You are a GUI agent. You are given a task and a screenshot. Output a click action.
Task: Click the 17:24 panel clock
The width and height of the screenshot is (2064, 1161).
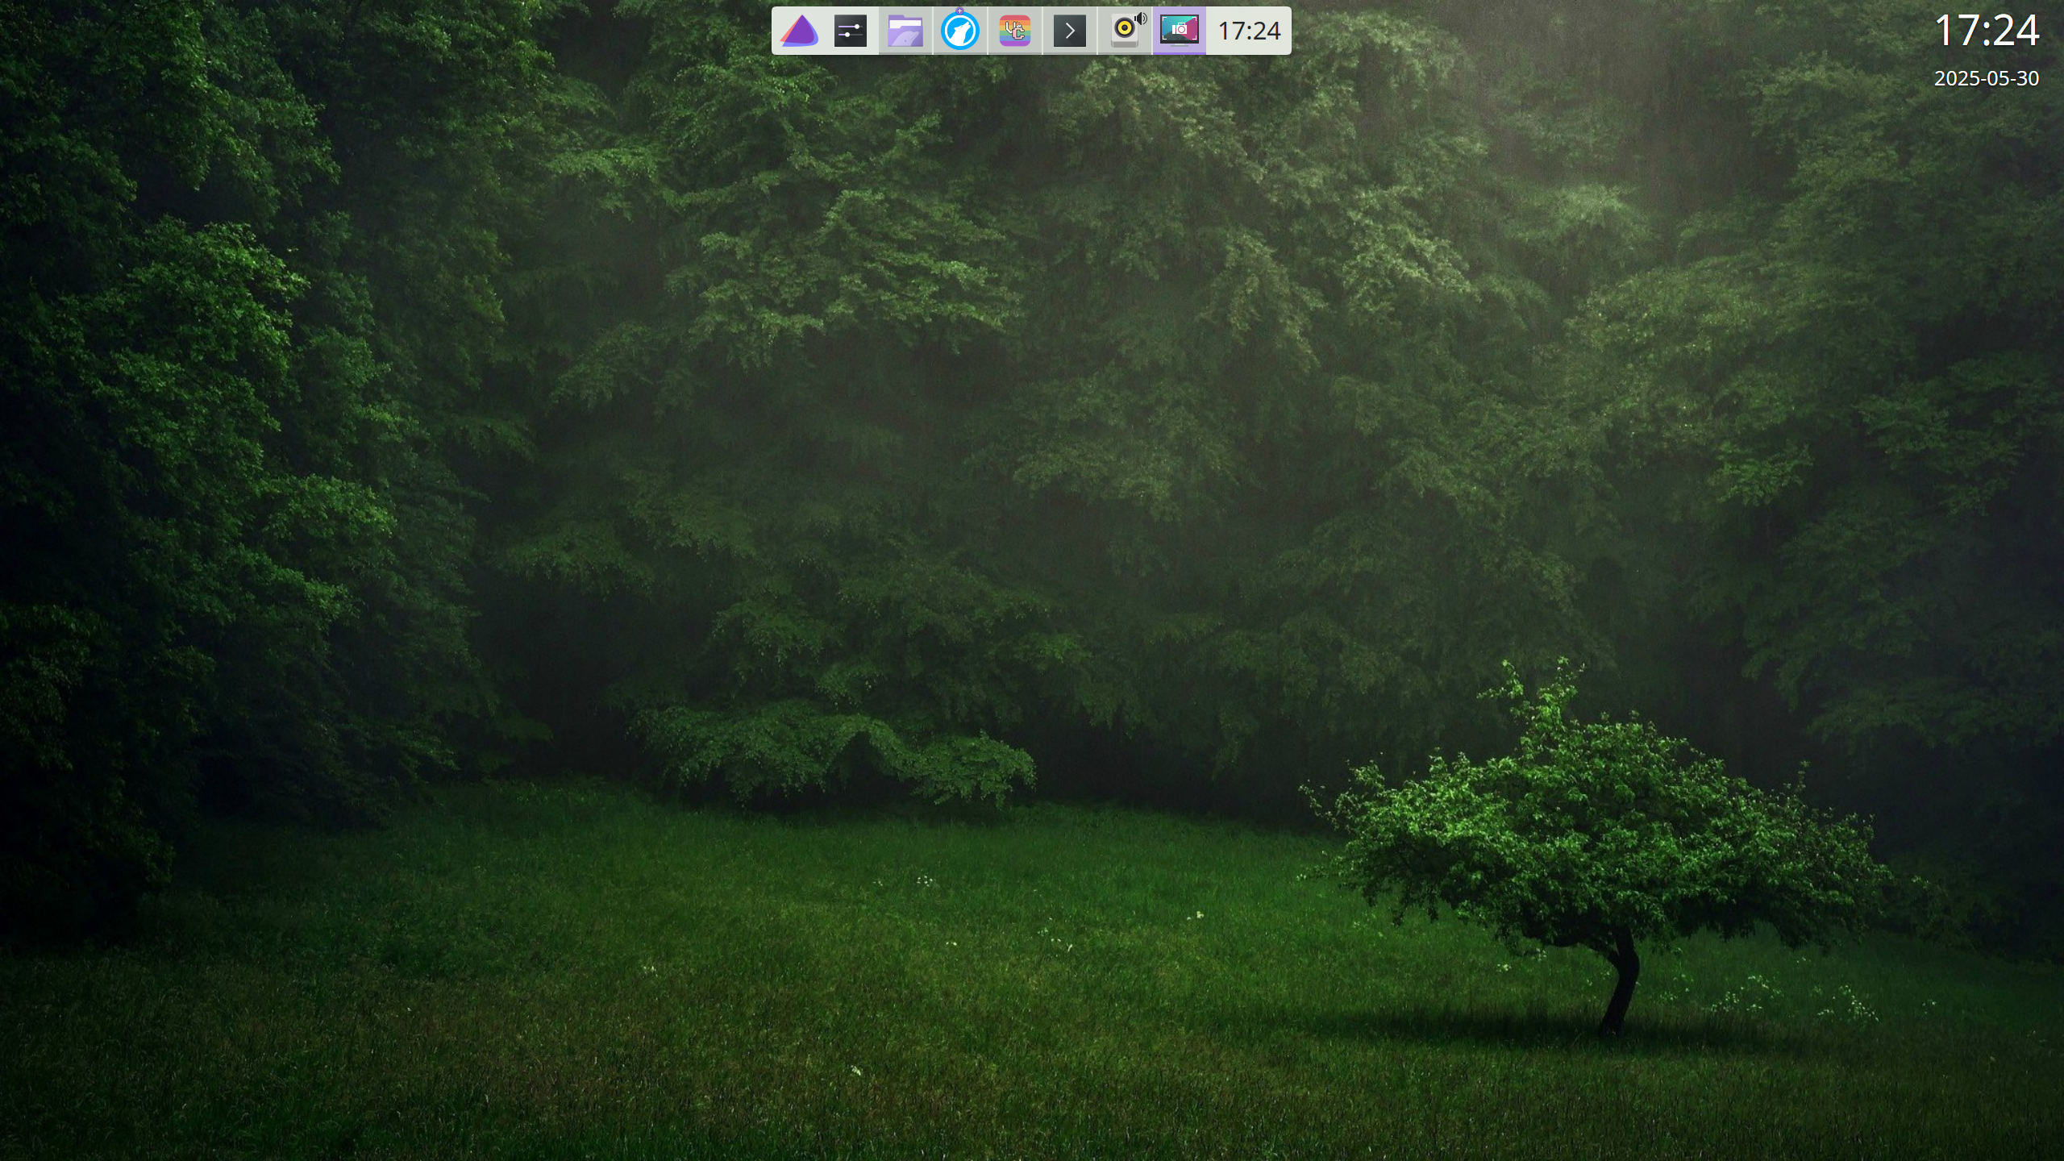point(1249,31)
